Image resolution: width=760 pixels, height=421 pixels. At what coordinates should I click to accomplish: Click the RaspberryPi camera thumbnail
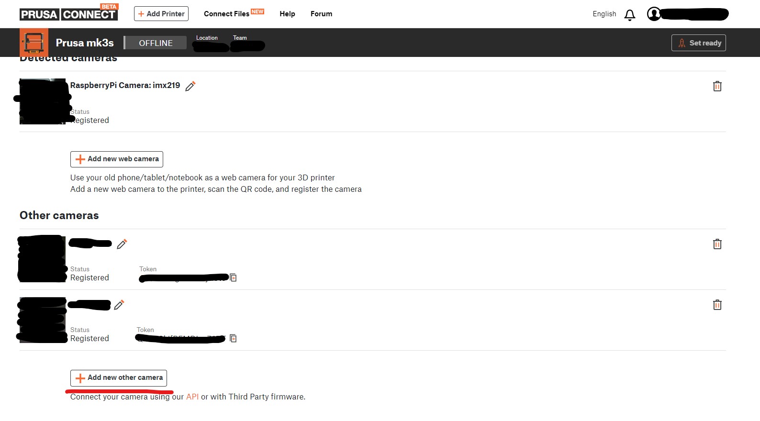(x=43, y=101)
